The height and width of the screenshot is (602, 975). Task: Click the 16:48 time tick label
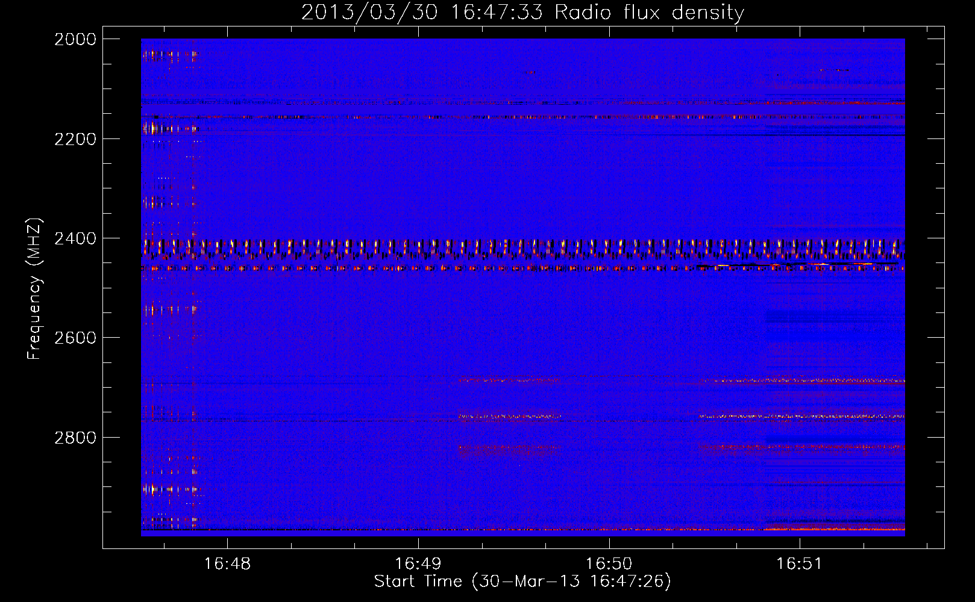pyautogui.click(x=227, y=564)
